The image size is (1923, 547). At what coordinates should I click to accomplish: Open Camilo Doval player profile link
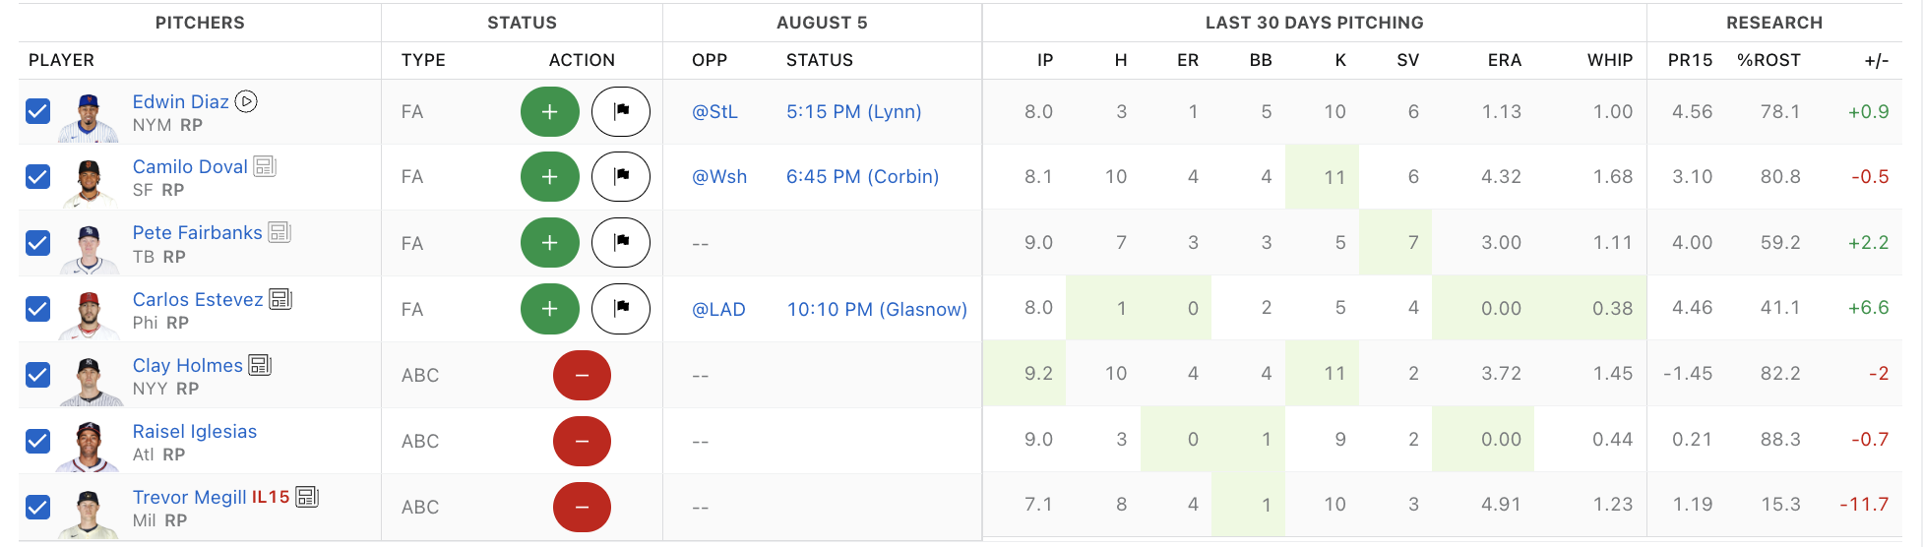(x=190, y=166)
